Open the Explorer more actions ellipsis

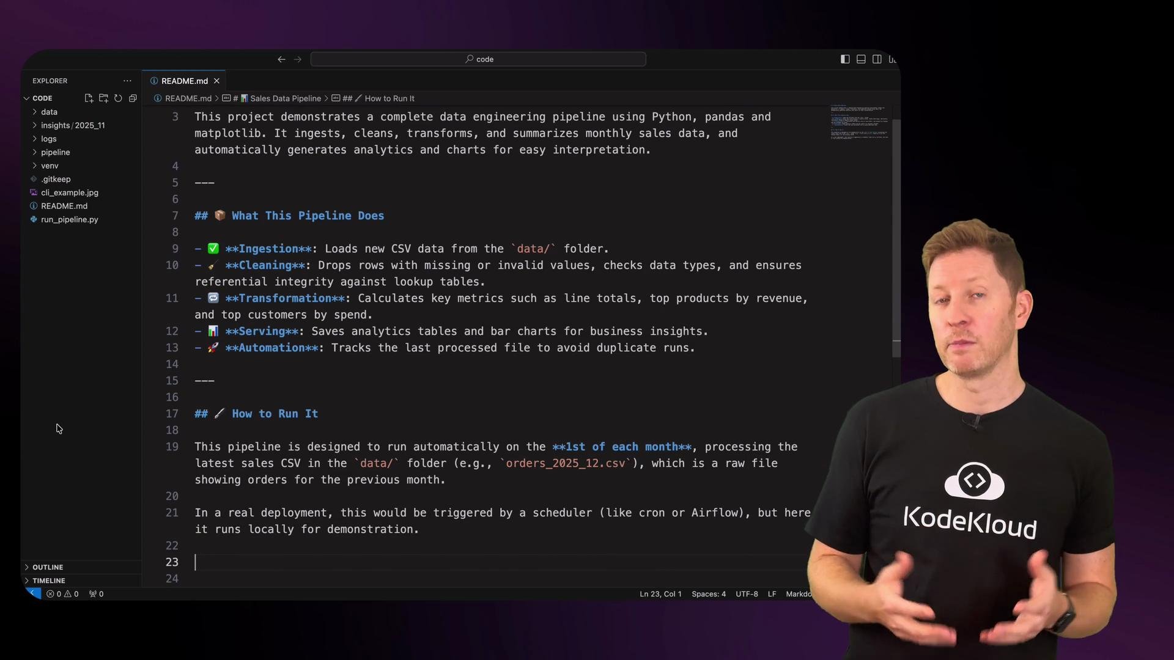point(127,81)
